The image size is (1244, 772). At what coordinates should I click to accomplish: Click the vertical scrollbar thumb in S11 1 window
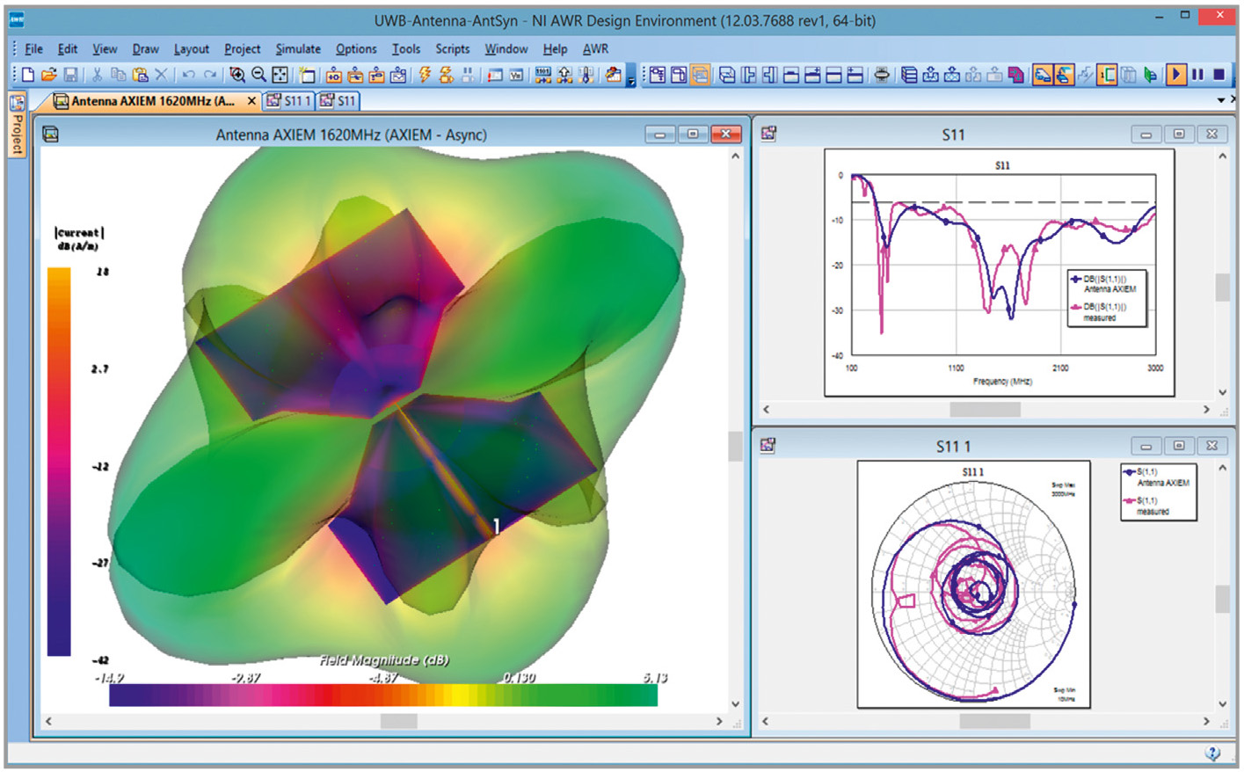[1222, 599]
